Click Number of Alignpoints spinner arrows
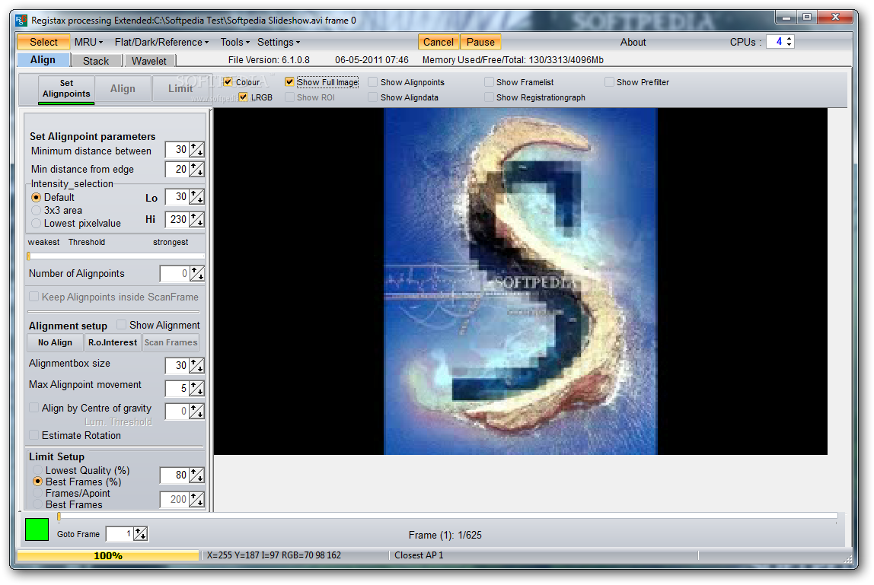The height and width of the screenshot is (585, 874). (x=196, y=274)
